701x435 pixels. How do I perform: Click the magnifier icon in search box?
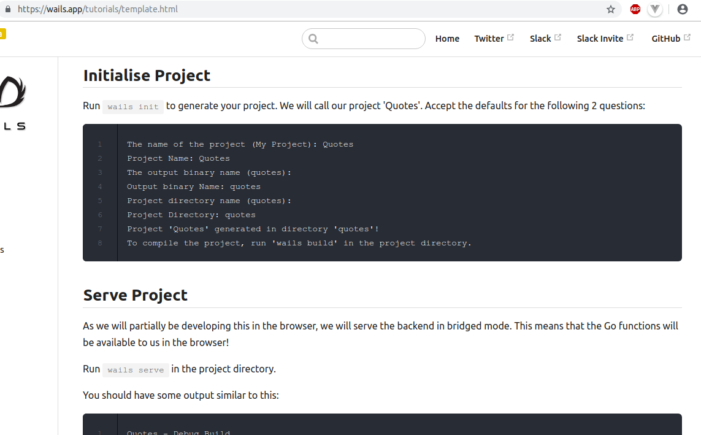[x=313, y=39]
